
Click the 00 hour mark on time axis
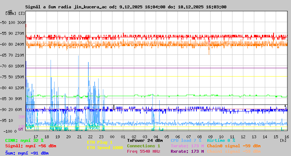[112, 136]
